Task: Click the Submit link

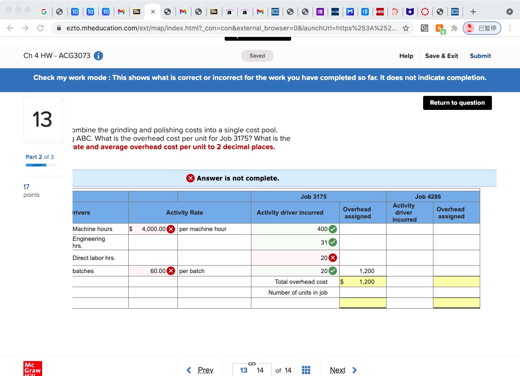Action: click(480, 56)
